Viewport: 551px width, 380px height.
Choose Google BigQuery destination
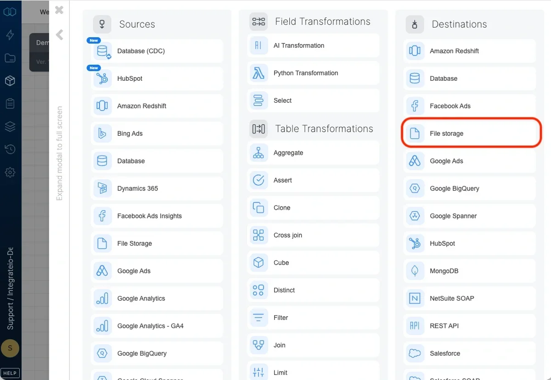pyautogui.click(x=470, y=189)
